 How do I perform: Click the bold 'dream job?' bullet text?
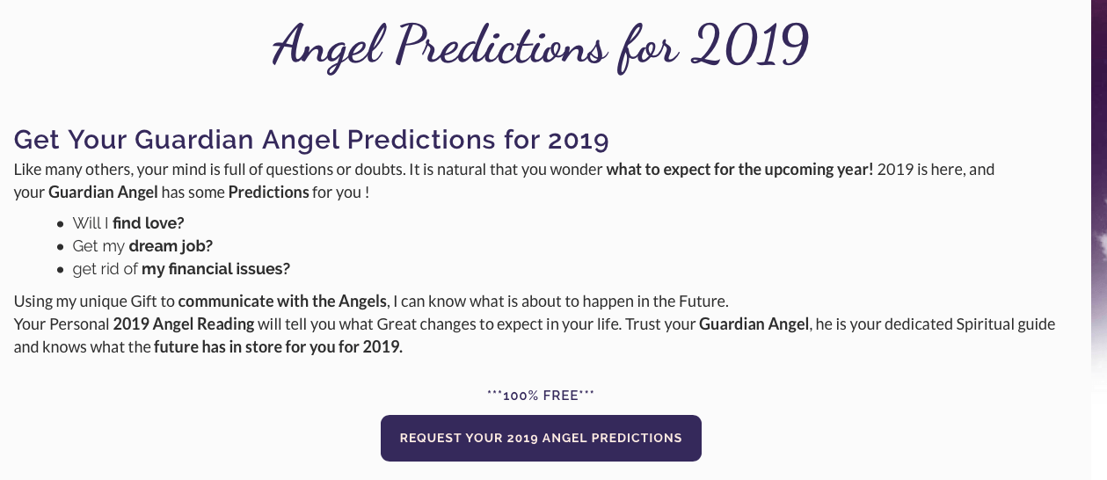pos(171,246)
